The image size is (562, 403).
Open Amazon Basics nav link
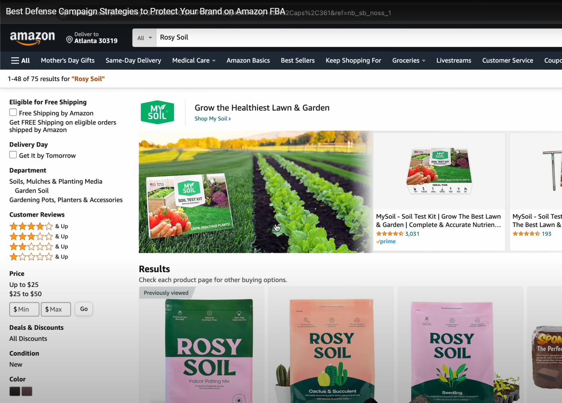click(x=248, y=60)
